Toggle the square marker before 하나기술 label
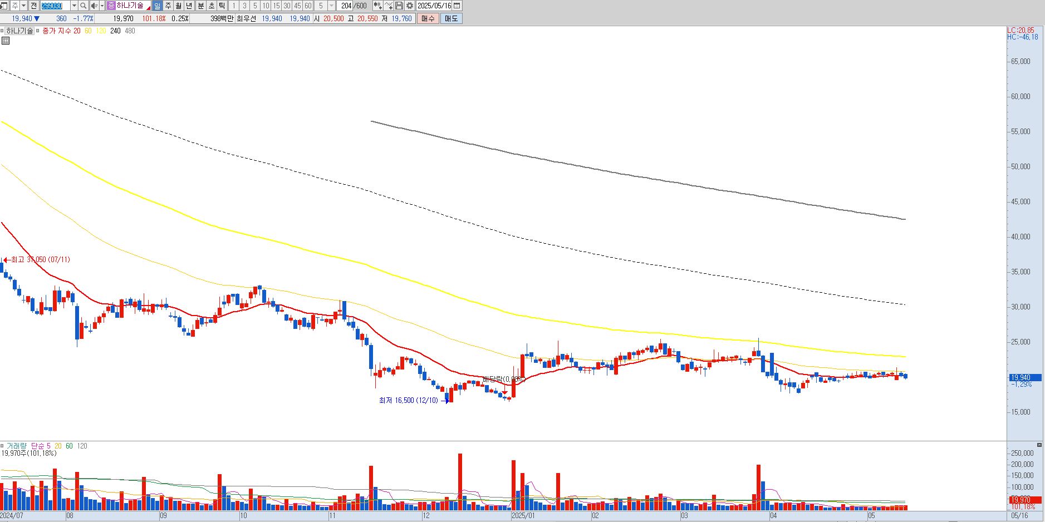1045x522 pixels. coord(2,31)
